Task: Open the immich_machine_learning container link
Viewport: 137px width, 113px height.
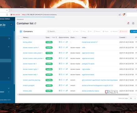Action: [31, 80]
